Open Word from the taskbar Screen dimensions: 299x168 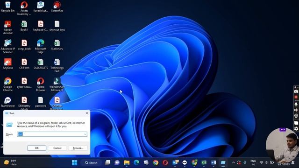point(214,162)
